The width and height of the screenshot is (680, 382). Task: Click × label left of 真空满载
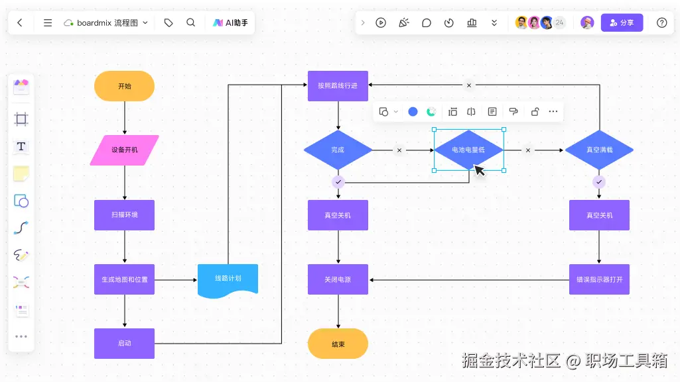click(528, 150)
